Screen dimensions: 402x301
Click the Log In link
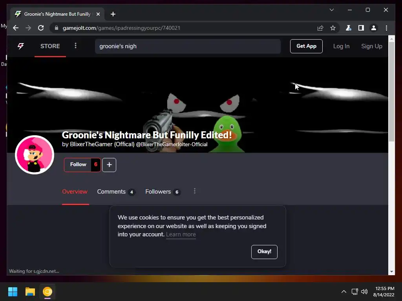(341, 46)
